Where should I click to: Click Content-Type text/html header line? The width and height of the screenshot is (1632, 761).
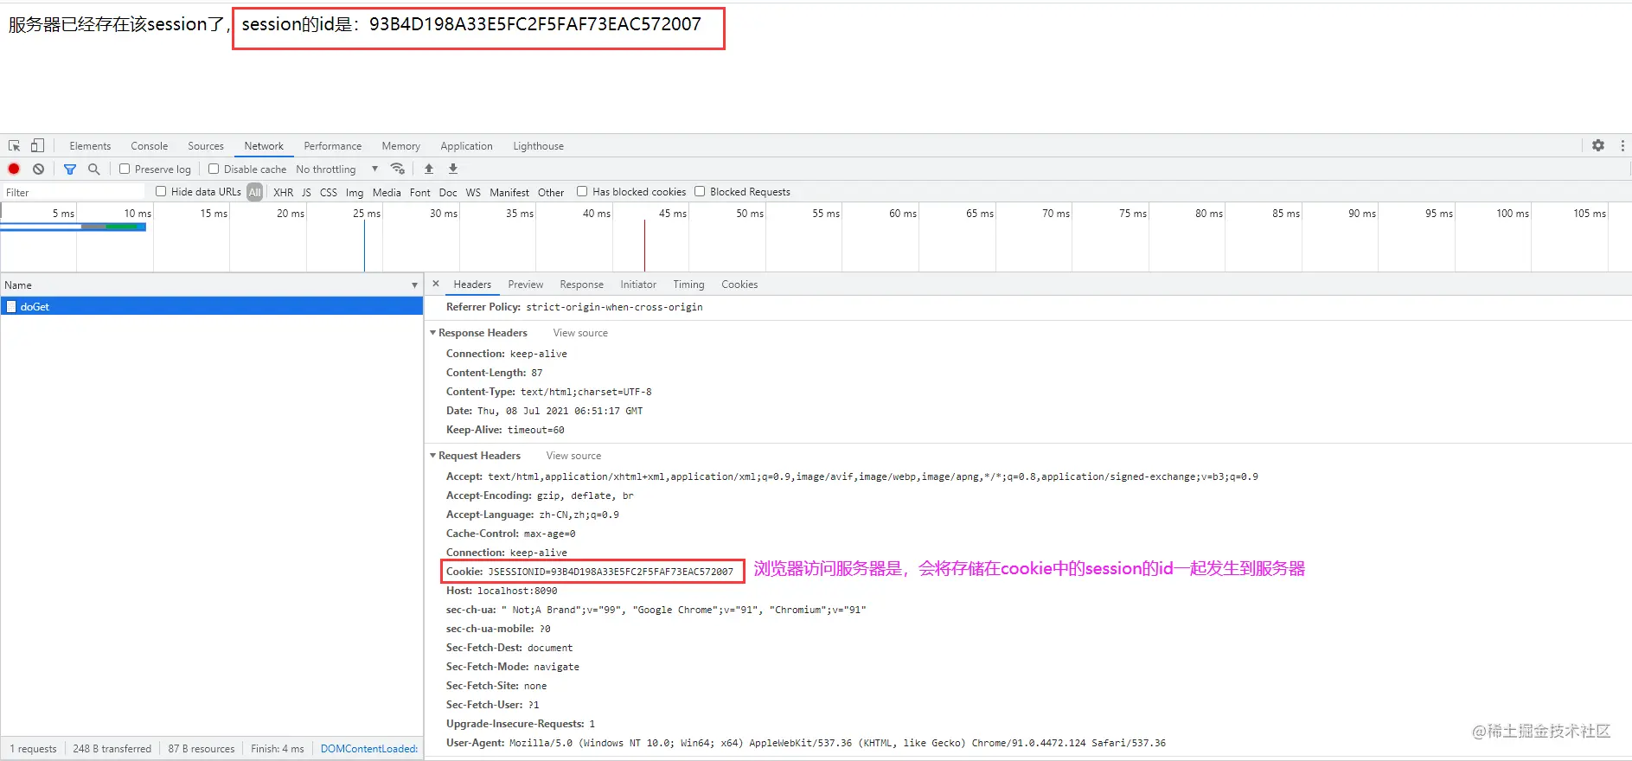point(549,392)
